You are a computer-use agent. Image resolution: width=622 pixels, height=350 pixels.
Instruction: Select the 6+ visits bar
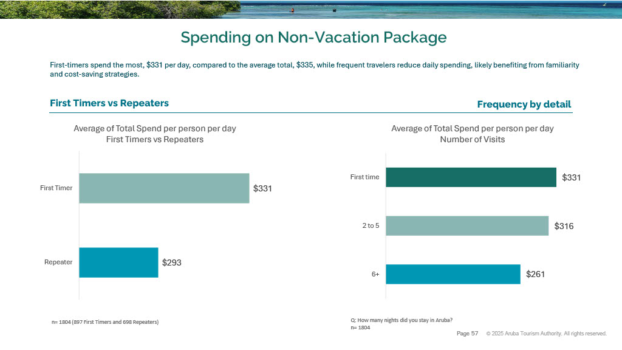(x=453, y=274)
